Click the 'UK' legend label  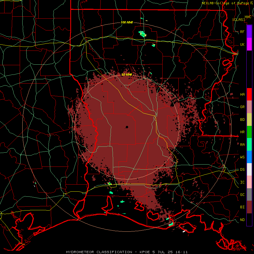tap(242, 44)
